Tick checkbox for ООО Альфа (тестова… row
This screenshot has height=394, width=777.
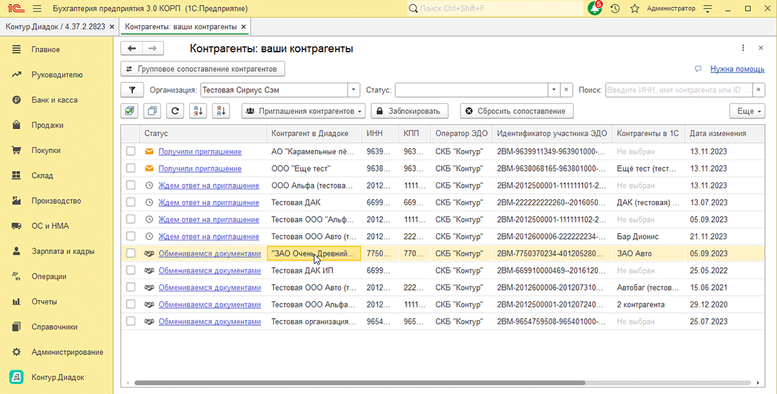(x=130, y=185)
